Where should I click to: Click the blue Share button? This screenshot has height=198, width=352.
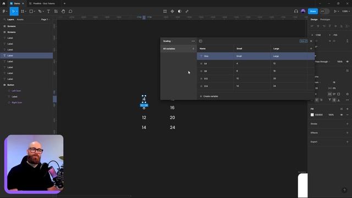tap(313, 11)
